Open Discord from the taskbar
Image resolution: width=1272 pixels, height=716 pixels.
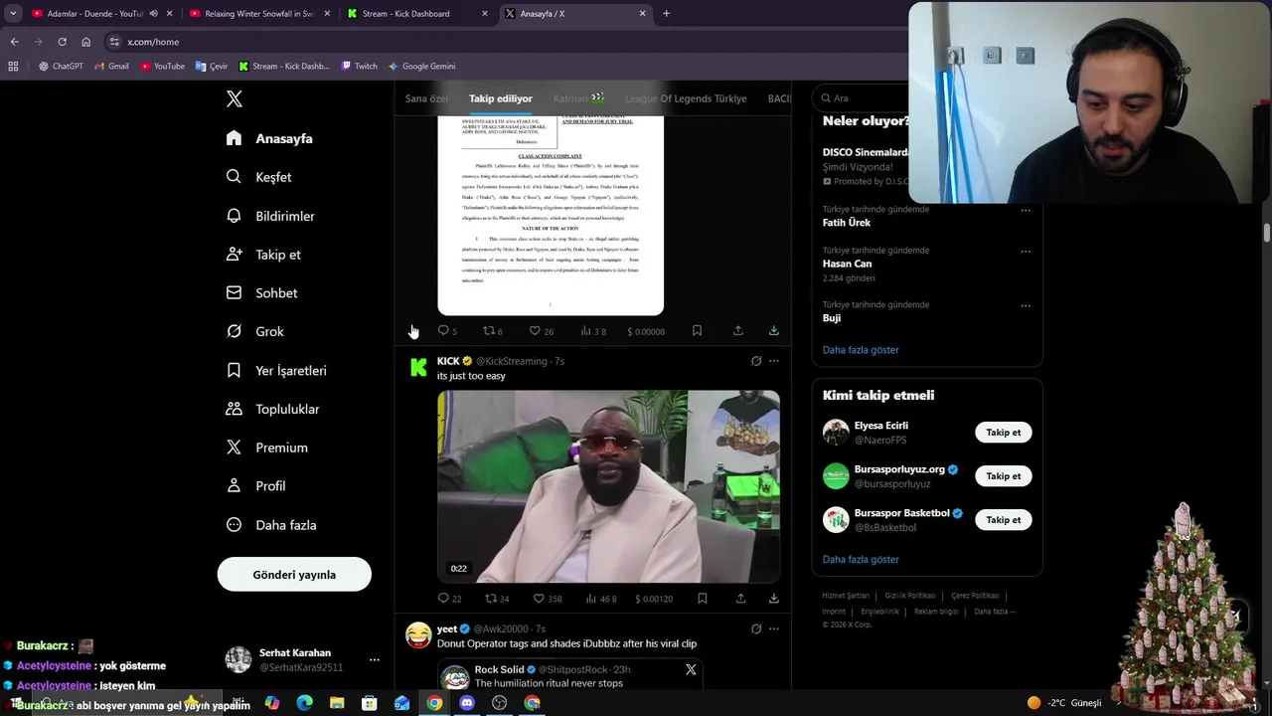point(467,703)
